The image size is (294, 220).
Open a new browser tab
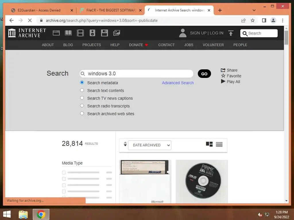pyautogui.click(x=220, y=10)
